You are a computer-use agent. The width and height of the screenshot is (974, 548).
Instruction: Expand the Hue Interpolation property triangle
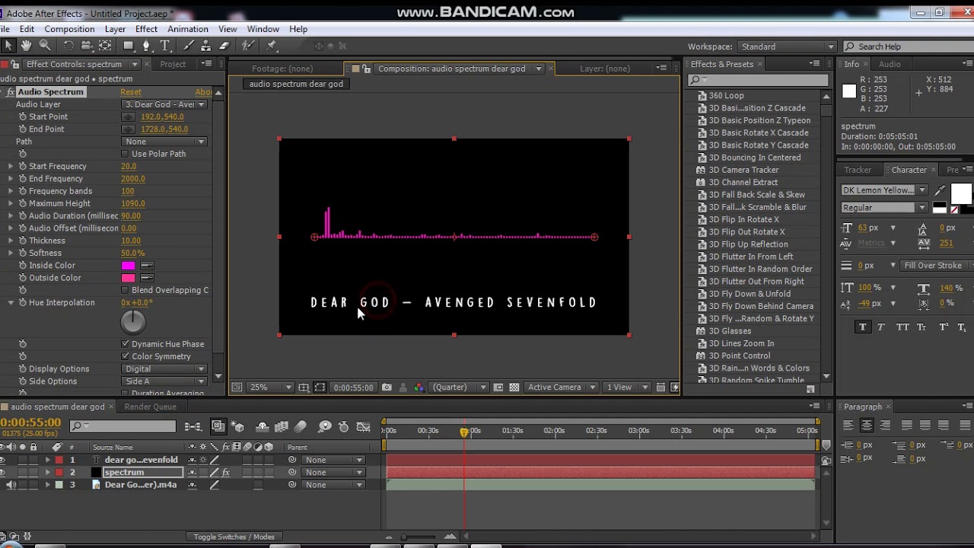click(11, 303)
